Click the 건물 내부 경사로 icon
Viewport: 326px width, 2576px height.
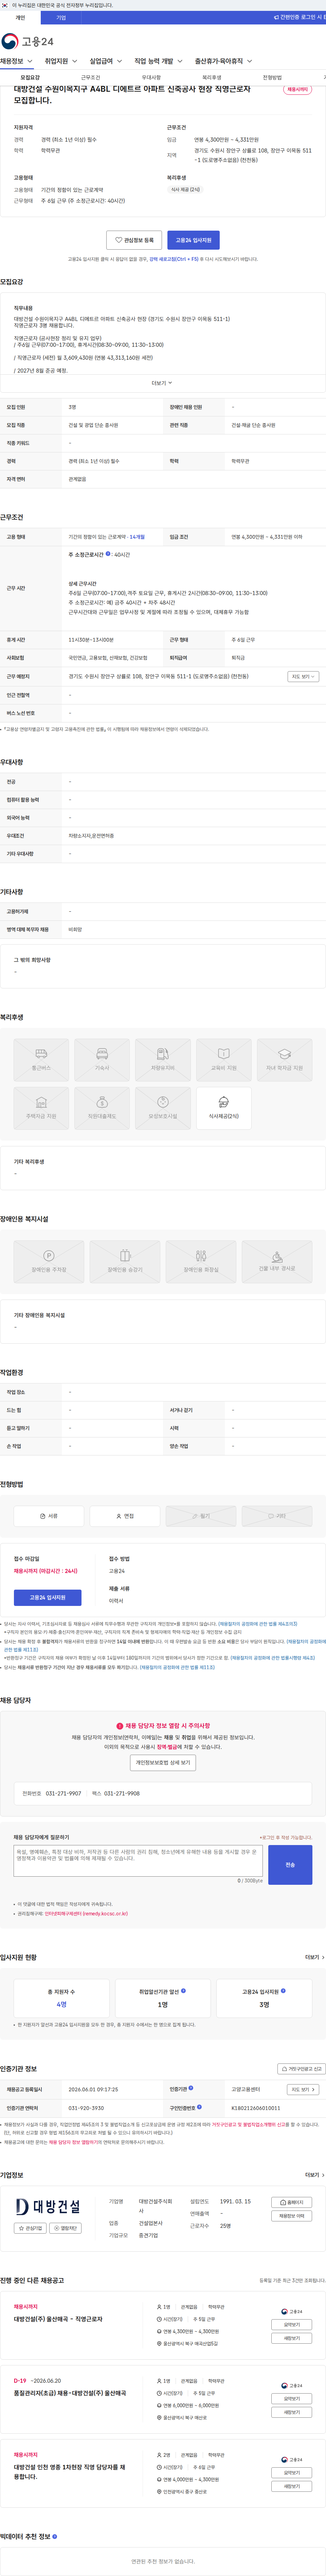(x=277, y=1261)
